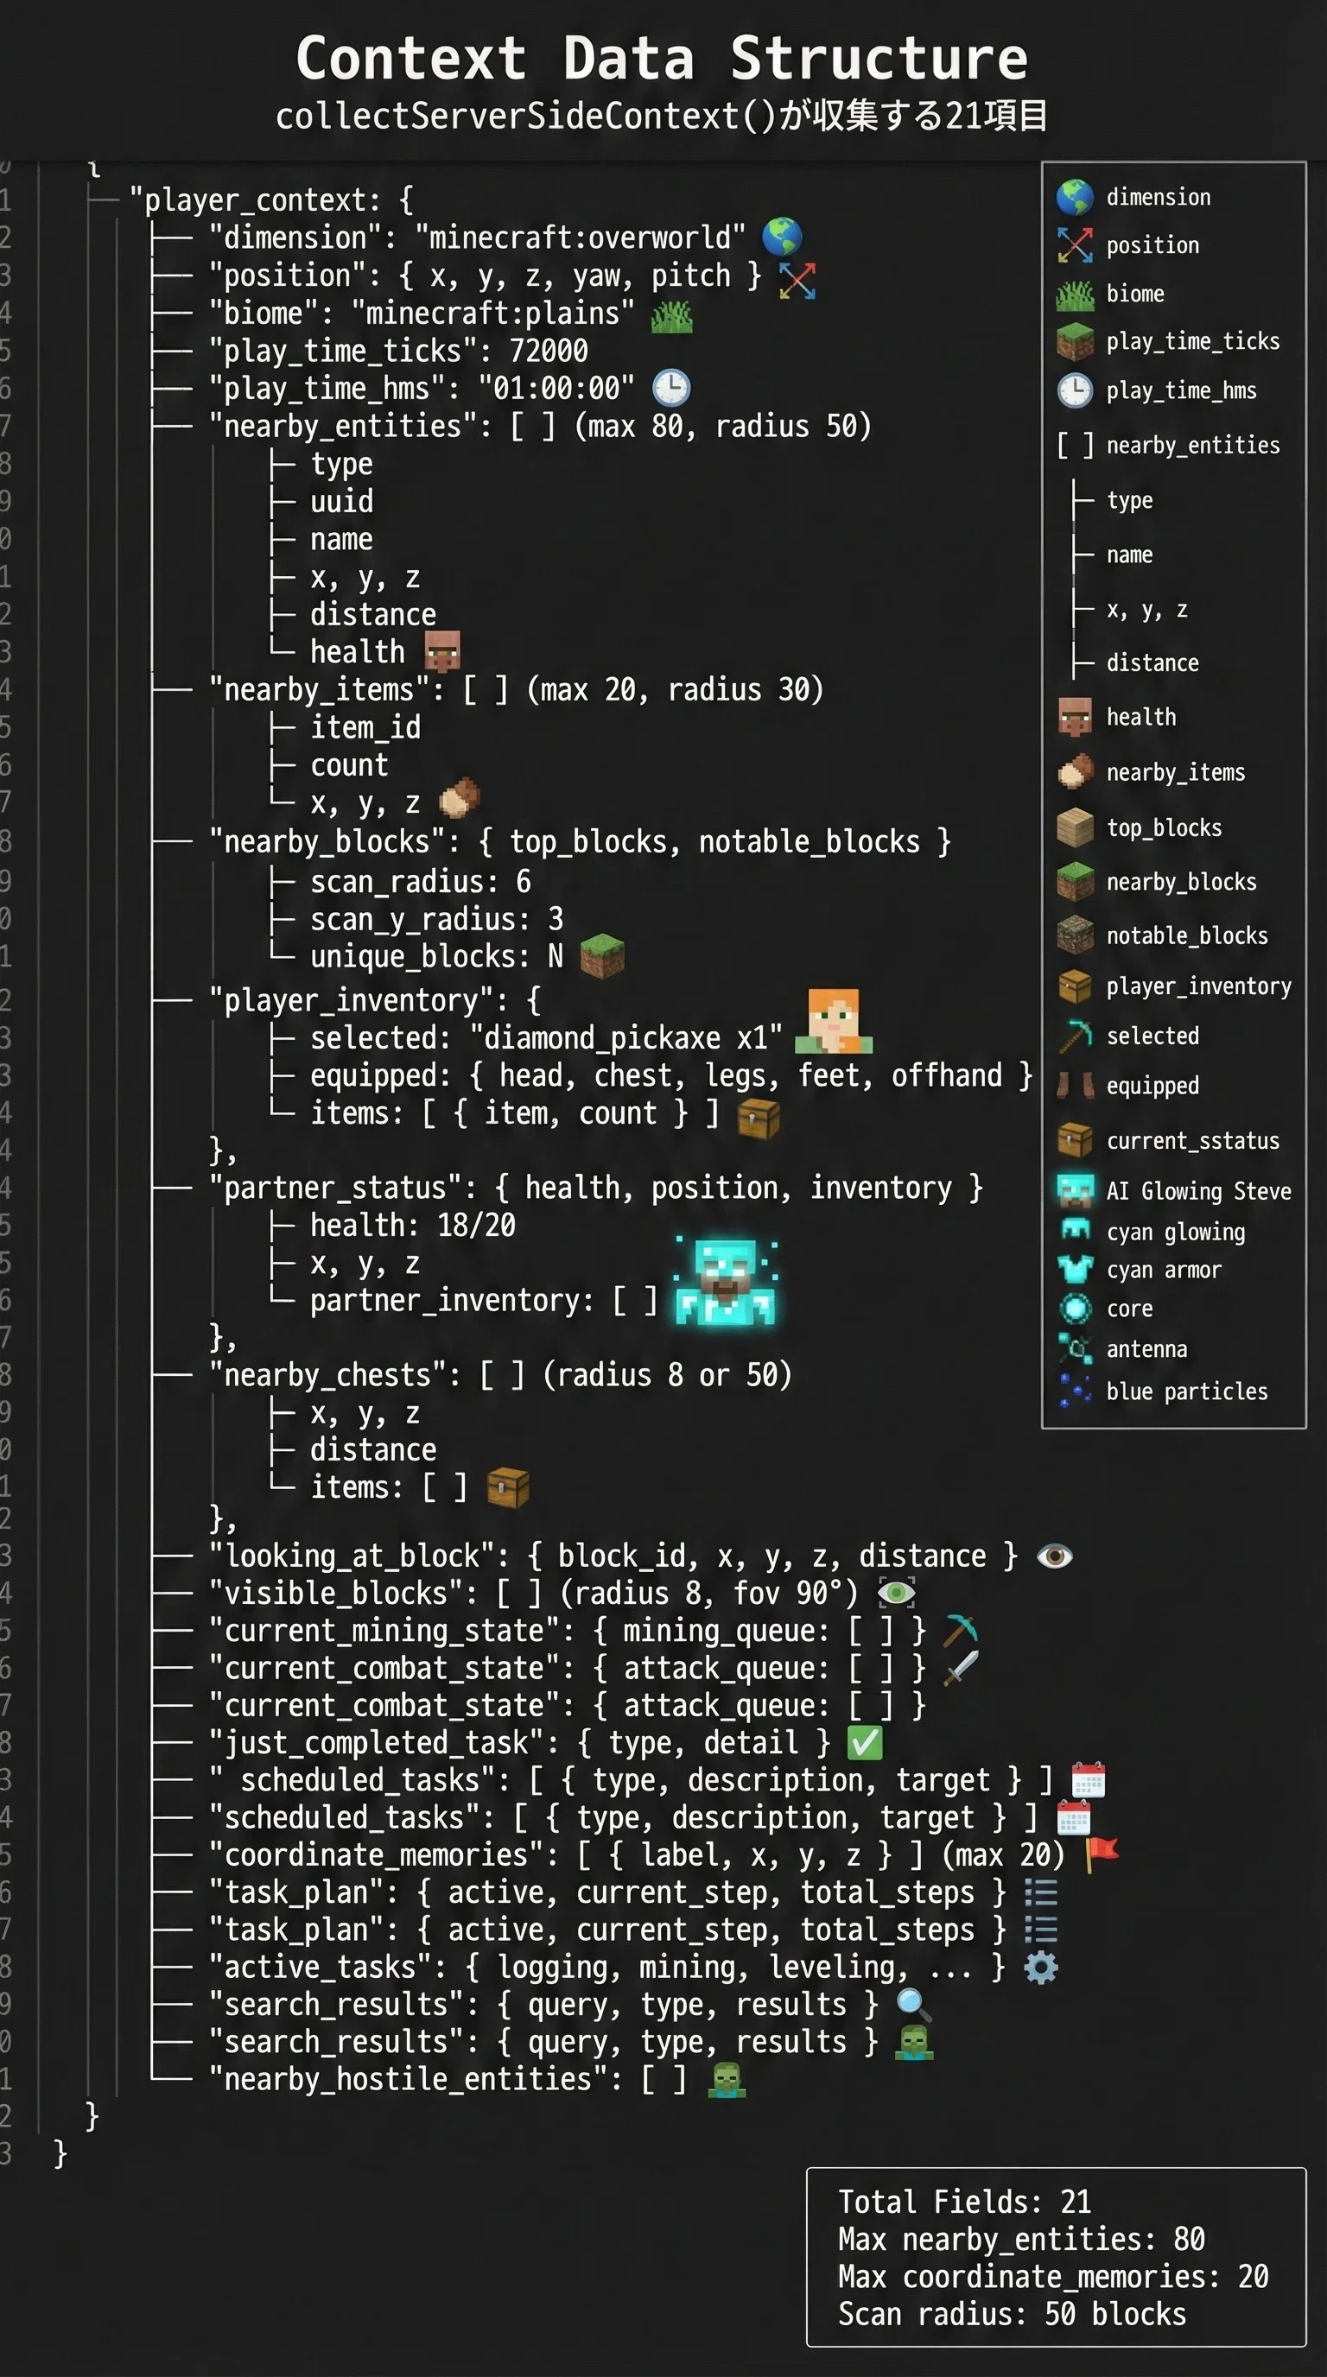Select chestplate icon beside cyan armor
Viewport: 1327px width, 2377px height.
[1075, 1269]
